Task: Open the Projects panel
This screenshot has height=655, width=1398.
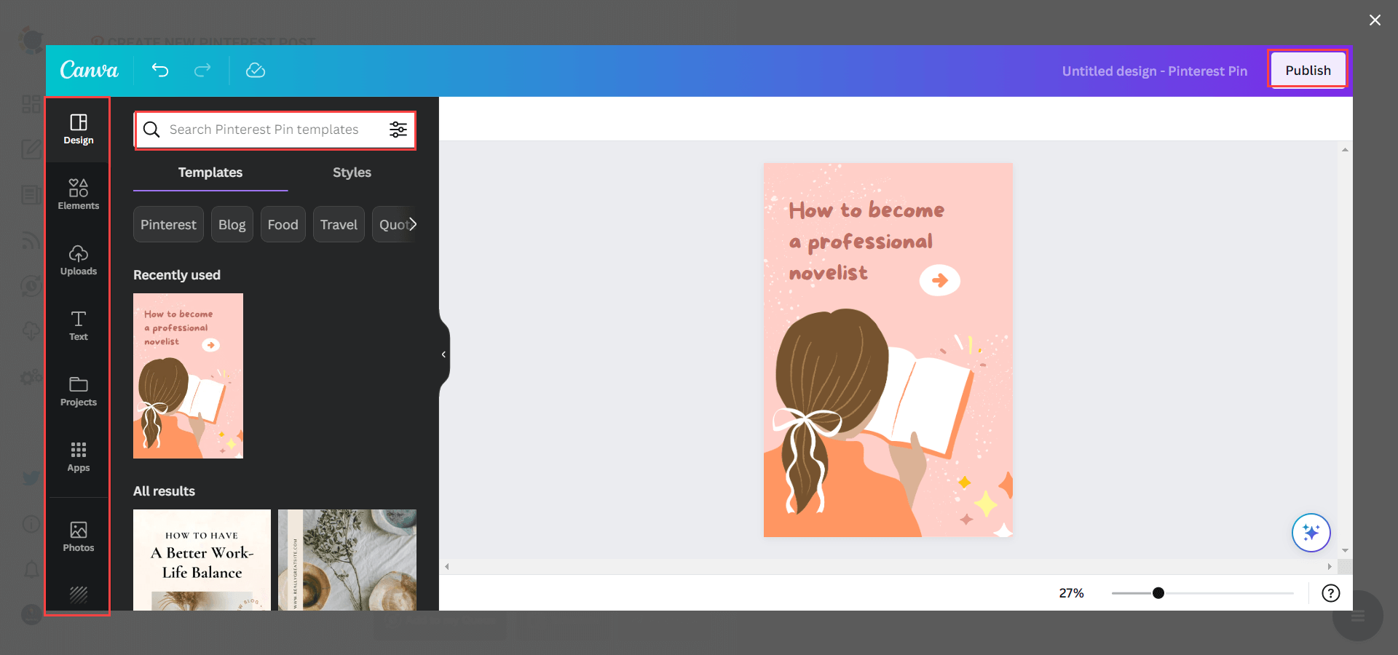Action: click(x=78, y=391)
